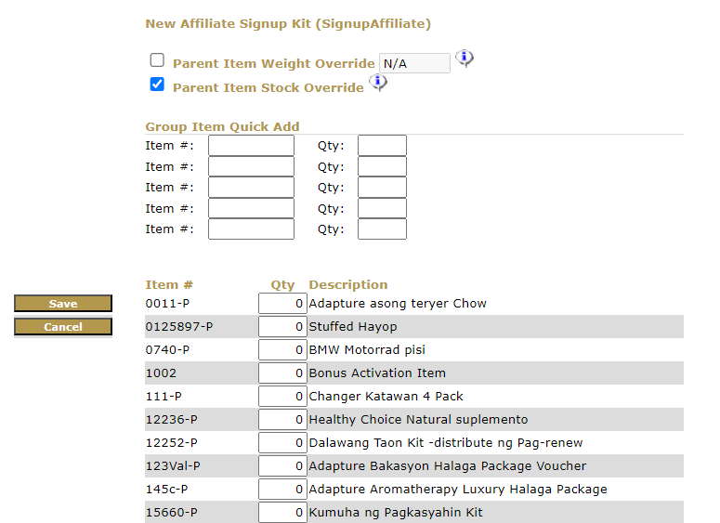Edit quantity for BMW Motorrad pisi
The image size is (720, 523).
click(x=282, y=350)
